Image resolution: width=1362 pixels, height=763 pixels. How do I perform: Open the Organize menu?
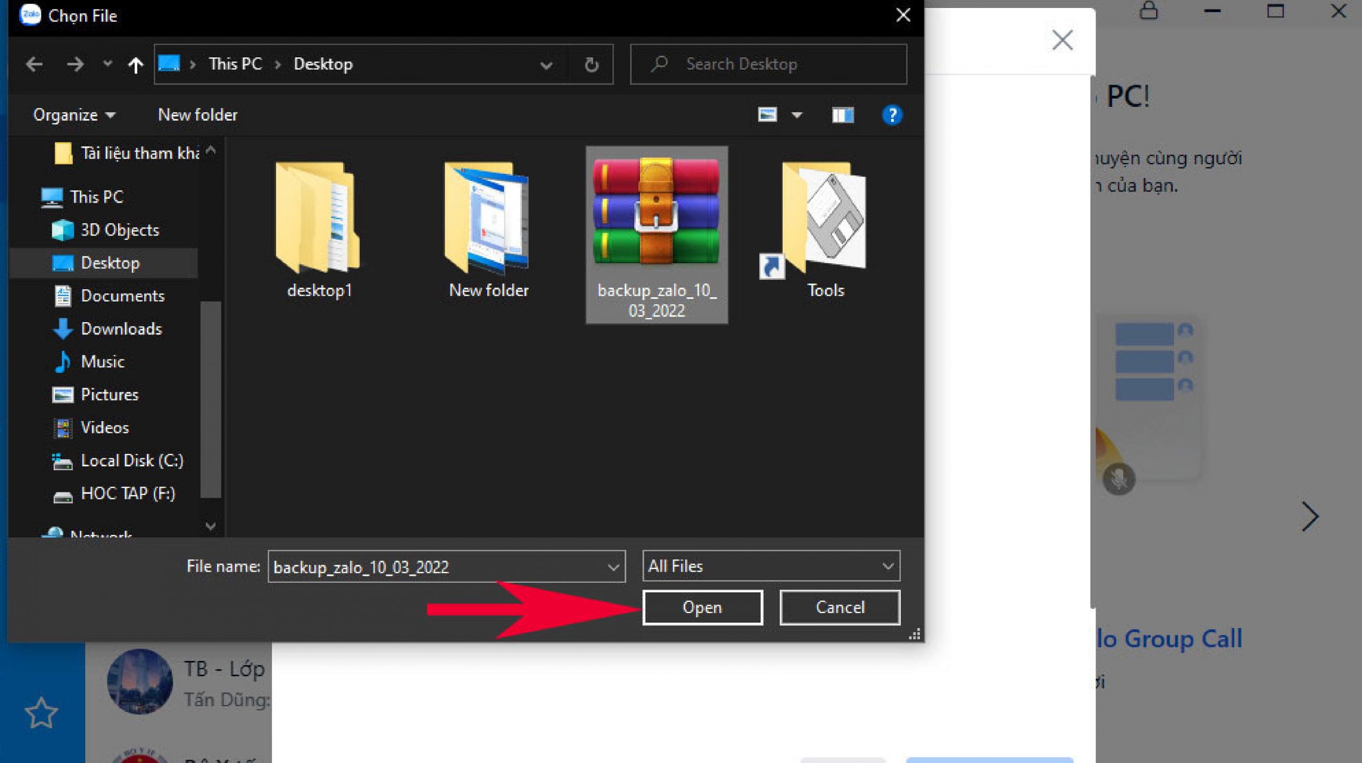coord(74,115)
